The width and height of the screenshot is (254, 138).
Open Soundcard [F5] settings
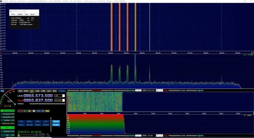click(7, 114)
